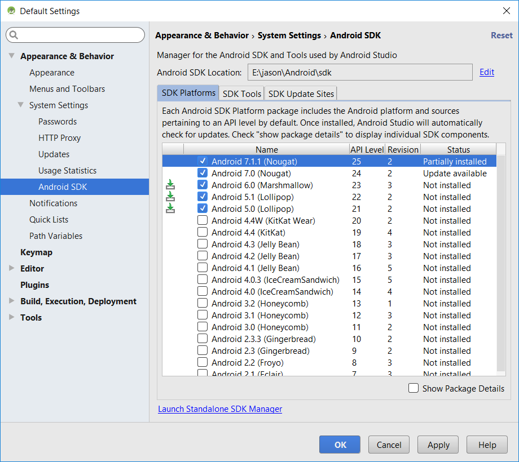519x462 pixels.
Task: Select Menus and Toolbars in settings tree
Action: click(x=67, y=88)
